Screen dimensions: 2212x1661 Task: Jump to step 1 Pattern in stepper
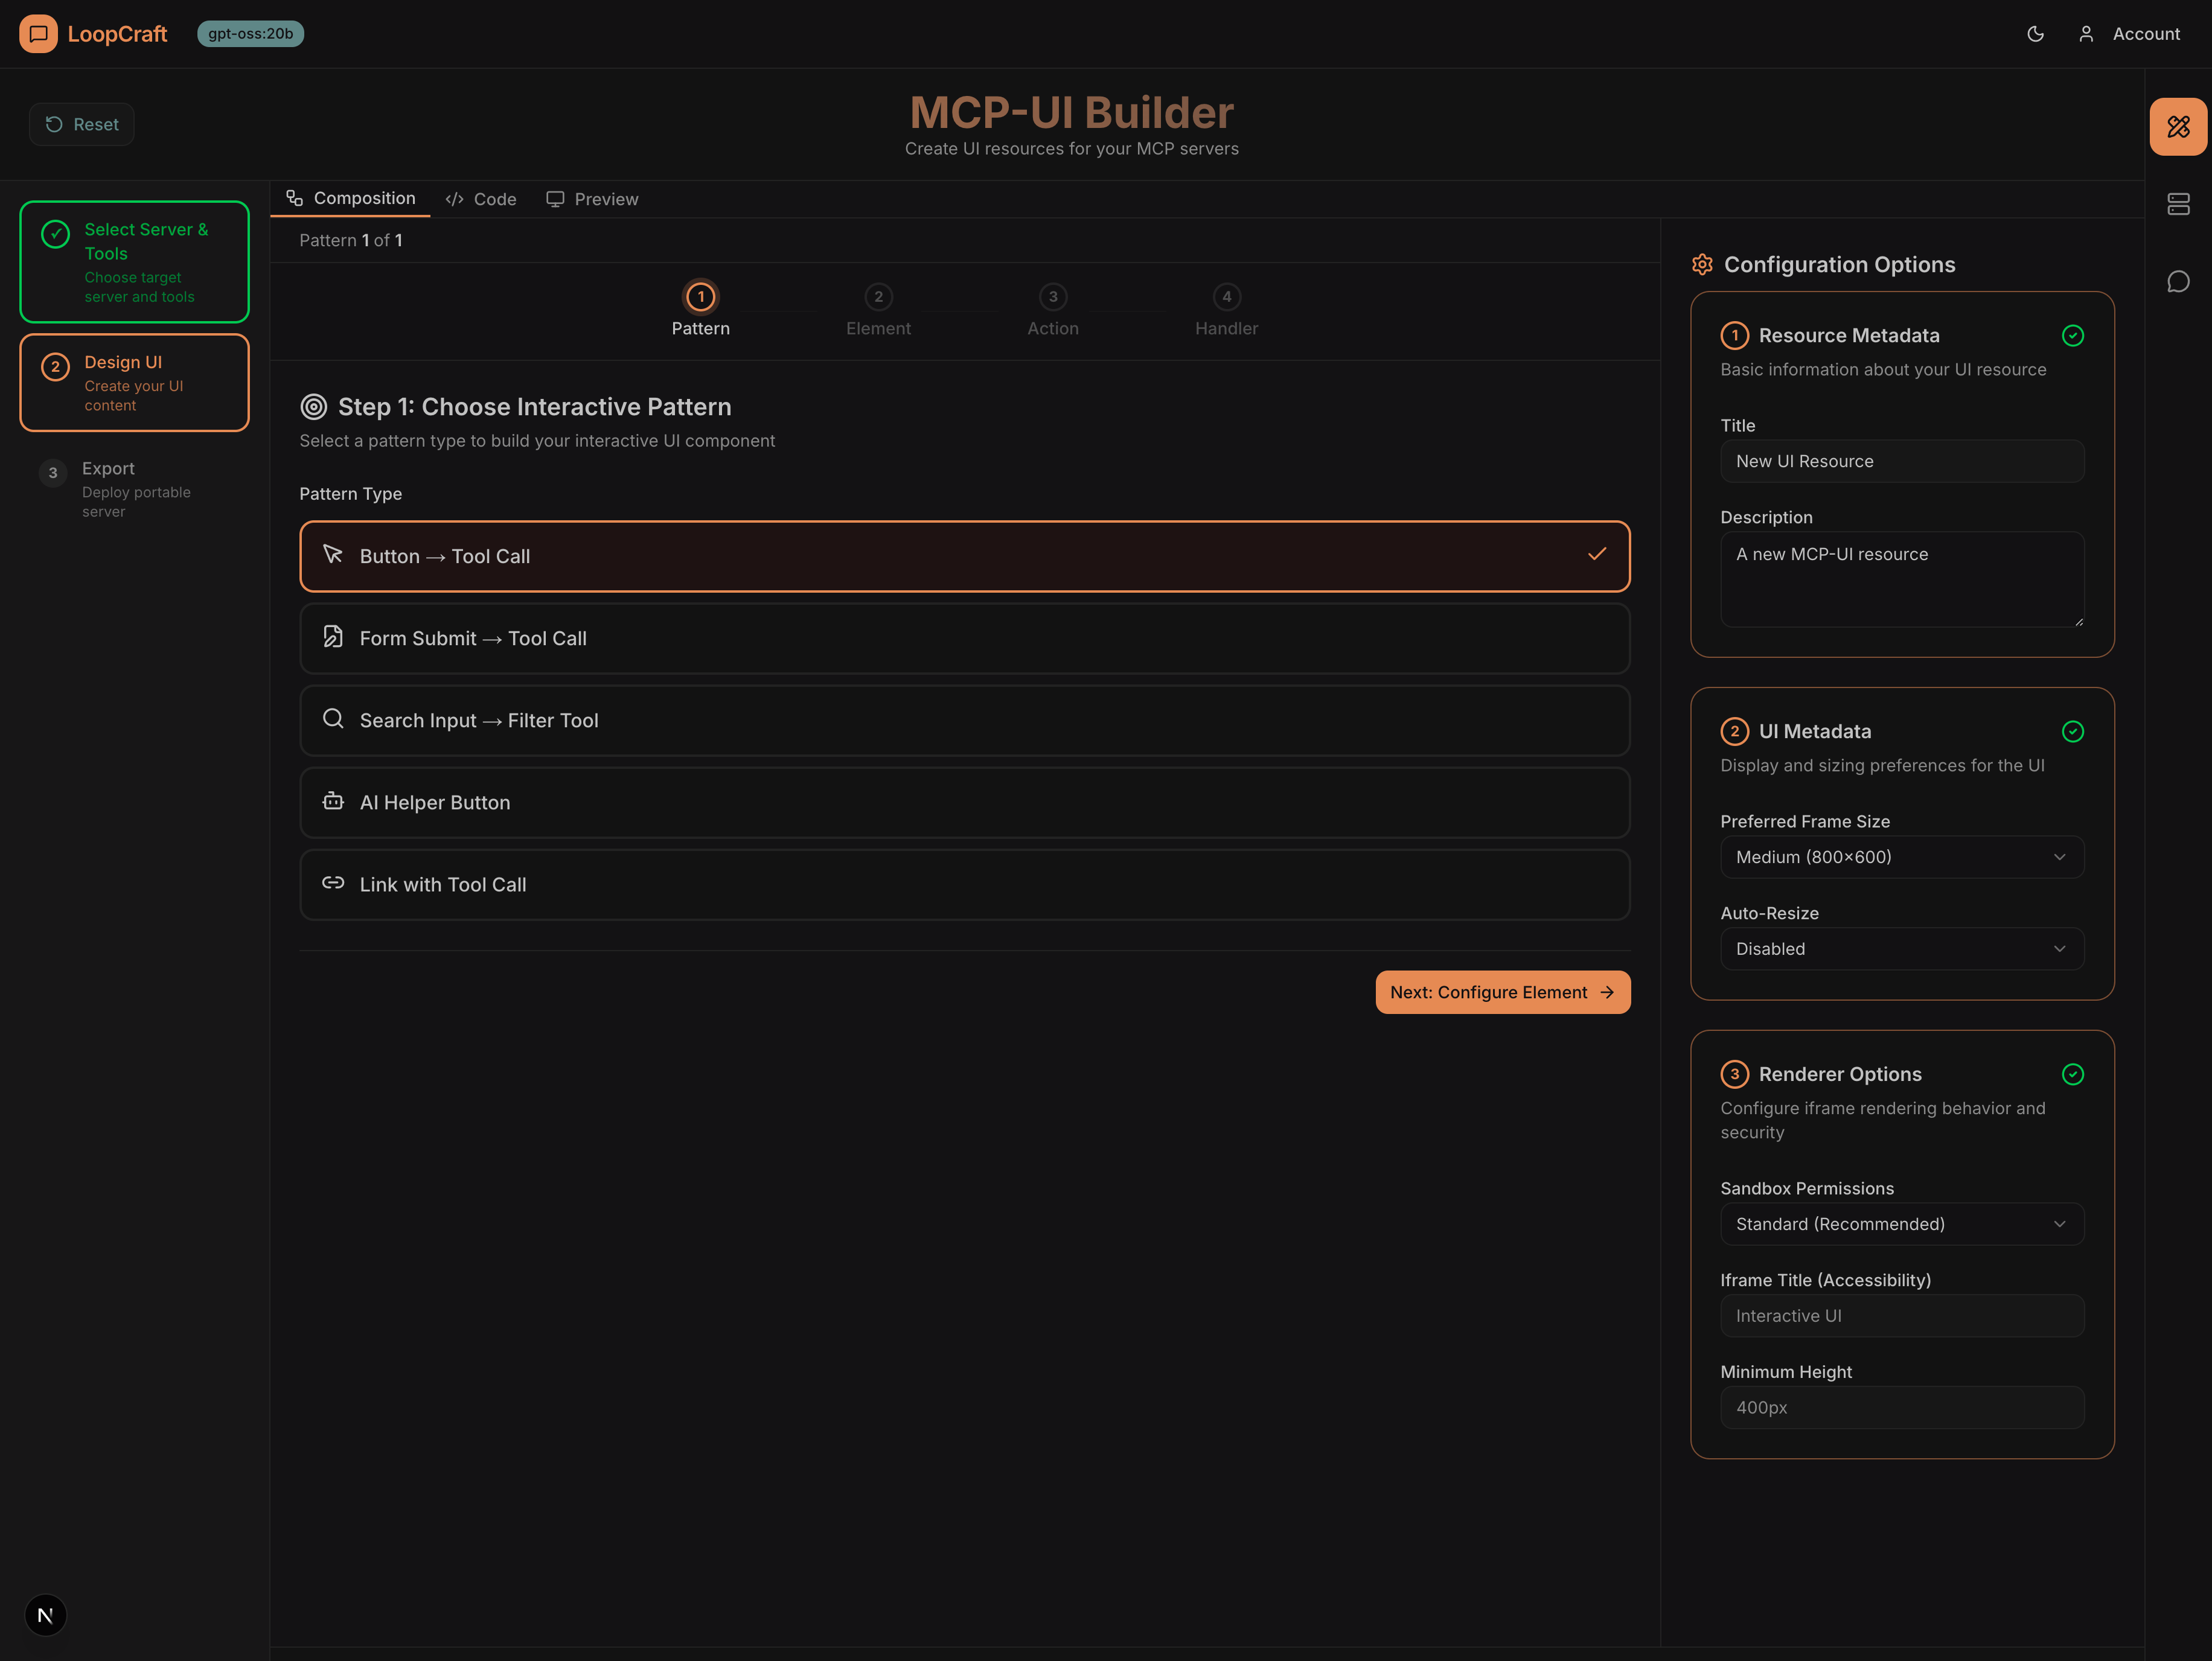click(700, 309)
